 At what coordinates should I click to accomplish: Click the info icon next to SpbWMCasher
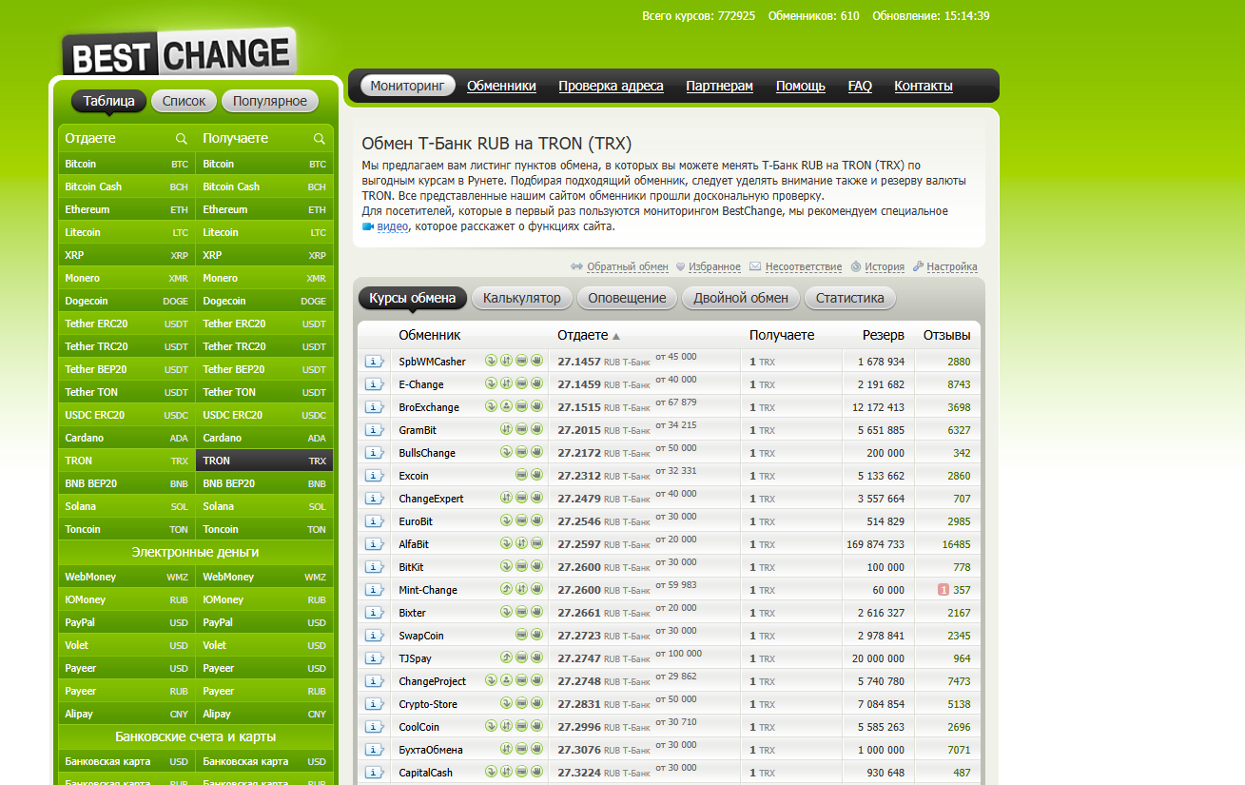375,362
